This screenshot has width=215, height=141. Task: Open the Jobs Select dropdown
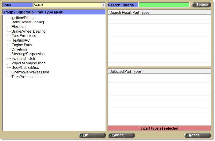(69, 5)
